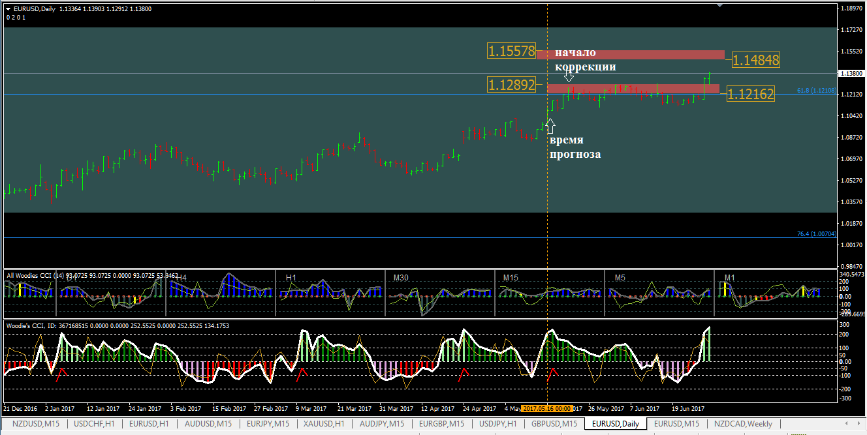Open the EURUSD,H1 chart tab
The image size is (867, 435).
pos(150,424)
